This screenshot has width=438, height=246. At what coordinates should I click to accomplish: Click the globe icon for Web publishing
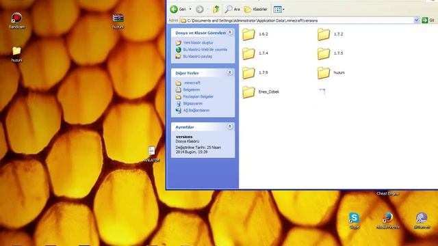click(178, 50)
